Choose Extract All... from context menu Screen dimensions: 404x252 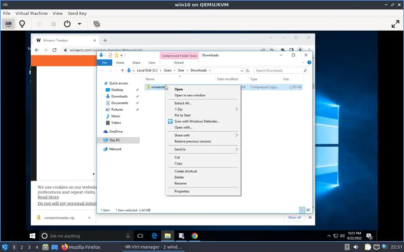(203, 103)
